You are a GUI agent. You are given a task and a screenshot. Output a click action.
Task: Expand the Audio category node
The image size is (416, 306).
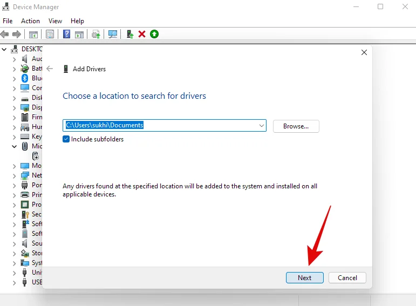point(15,59)
